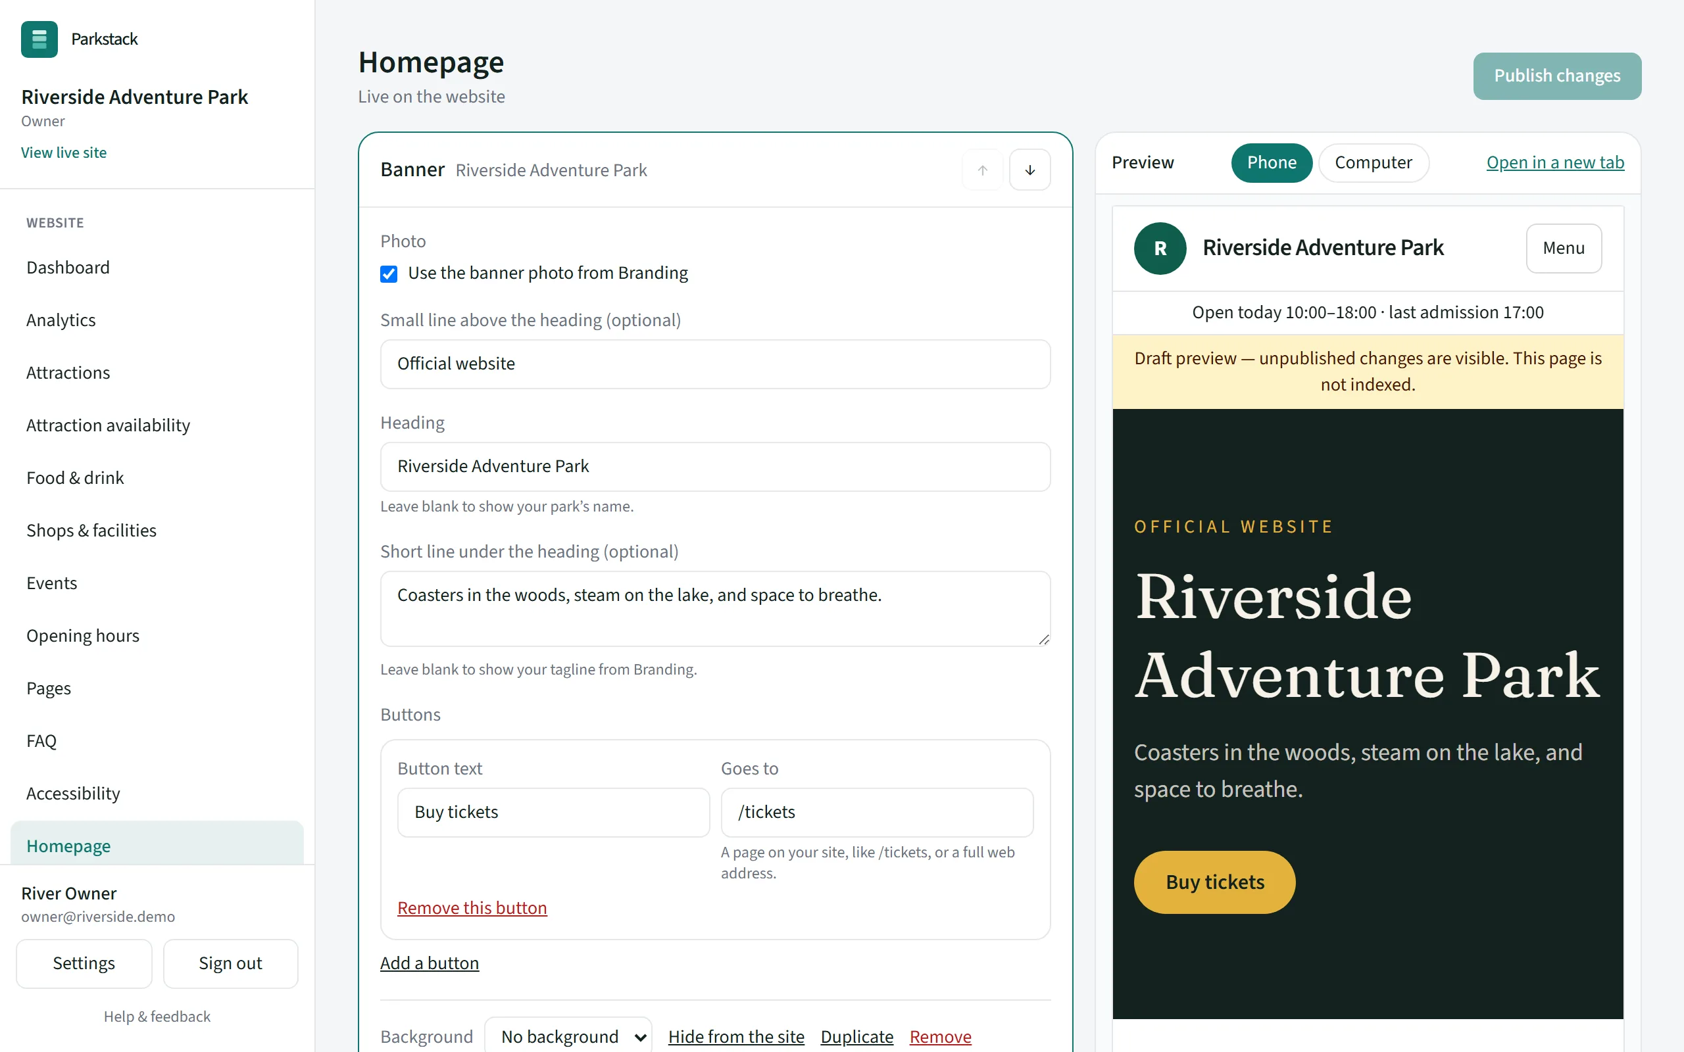Switch preview to Computer
Viewport: 1684px width, 1052px height.
(1373, 163)
